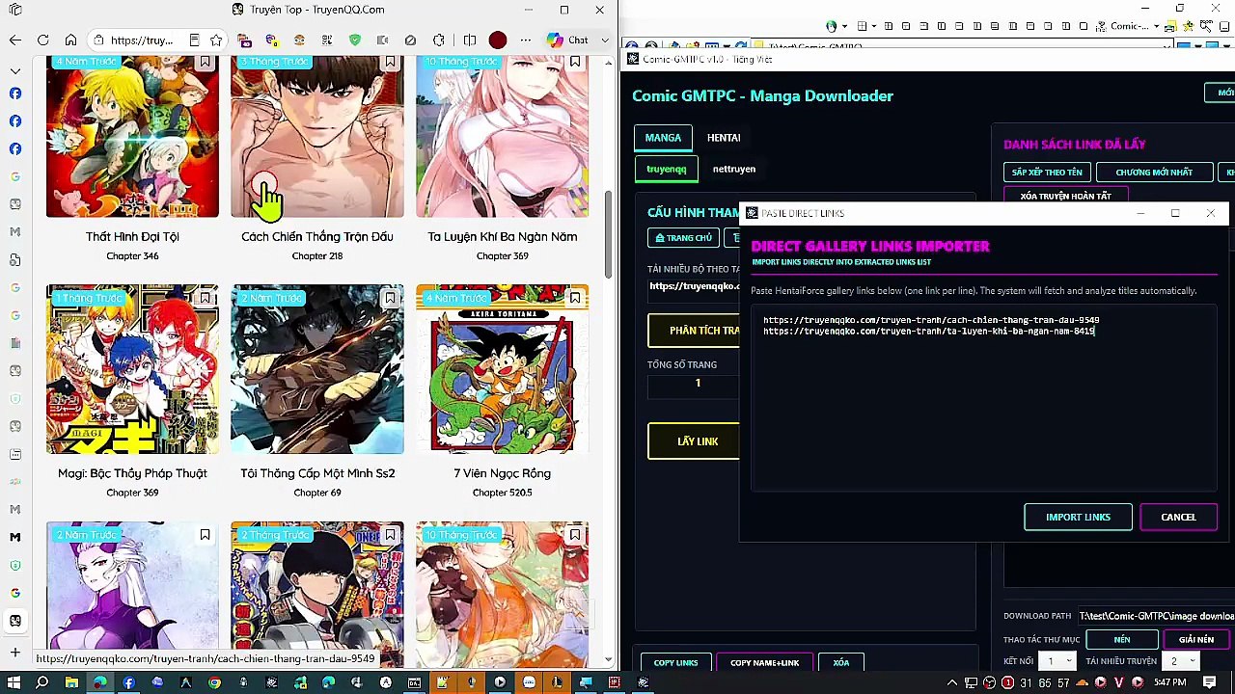Add this page to favorites
1235x694 pixels.
pyautogui.click(x=216, y=40)
